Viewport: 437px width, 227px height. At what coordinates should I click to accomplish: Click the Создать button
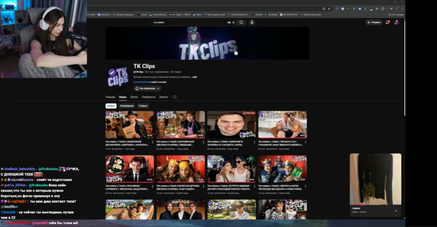[x=374, y=22]
